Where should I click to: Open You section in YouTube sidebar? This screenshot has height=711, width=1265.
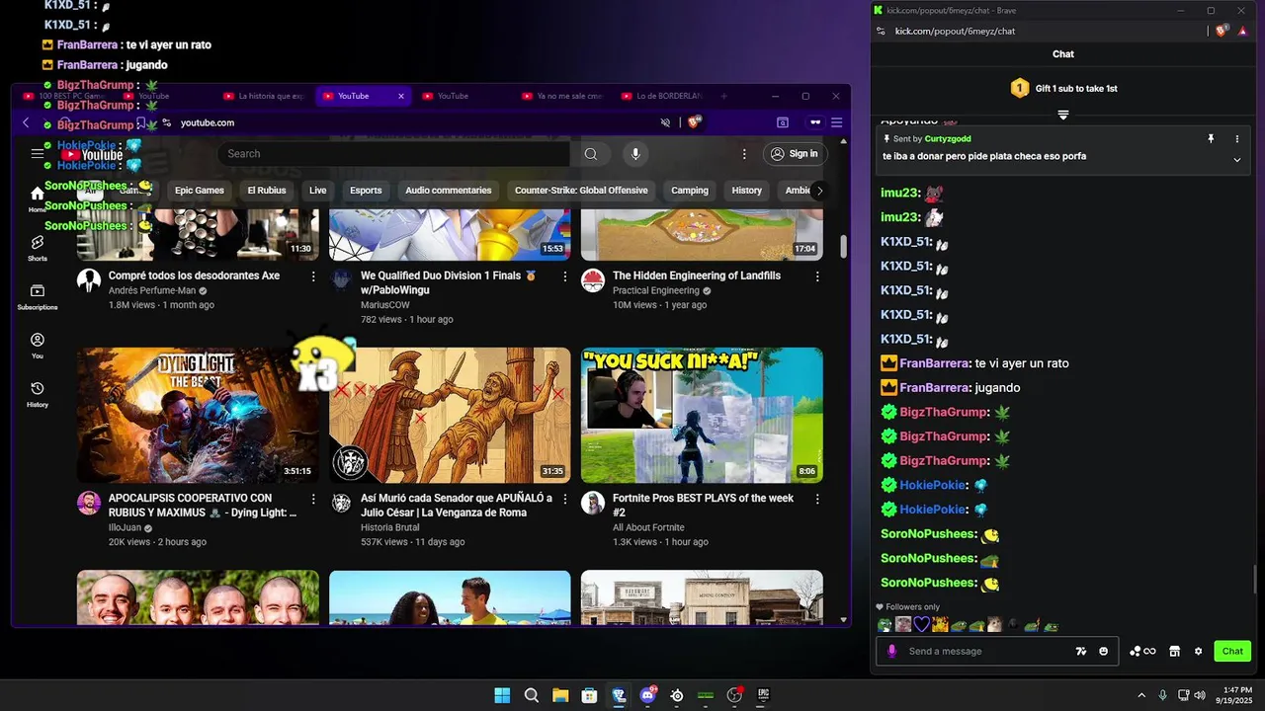point(38,346)
